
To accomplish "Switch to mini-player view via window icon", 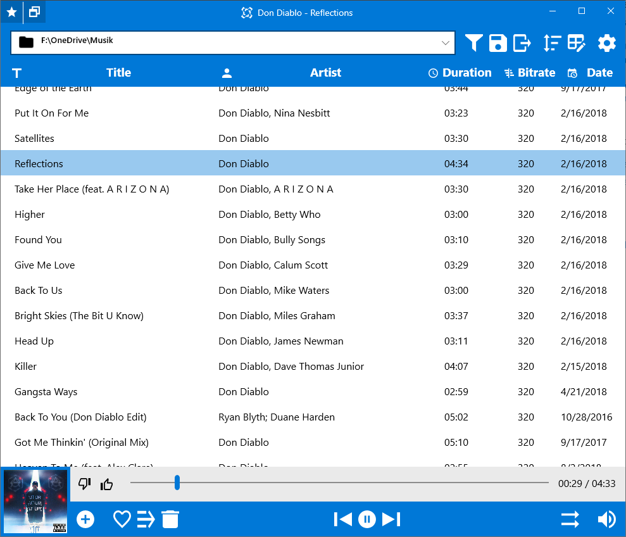I will point(34,11).
